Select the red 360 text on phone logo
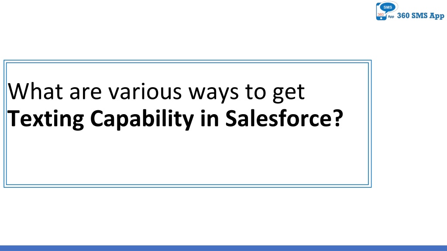The height and width of the screenshot is (251, 447). [381, 14]
